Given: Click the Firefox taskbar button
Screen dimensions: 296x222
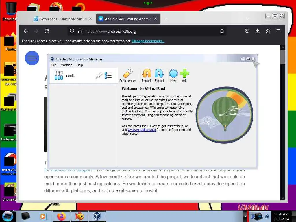Looking at the screenshot, I should [61, 216].
